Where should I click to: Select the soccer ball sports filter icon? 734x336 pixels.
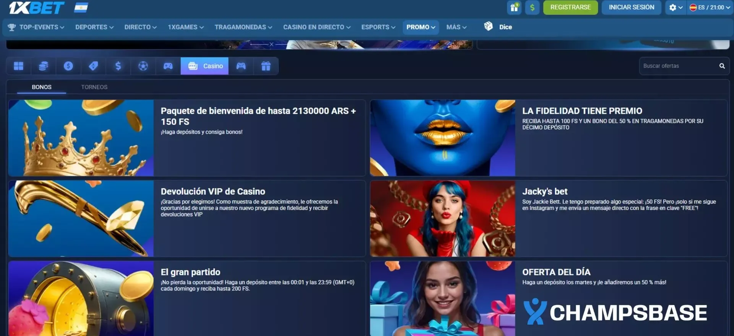coord(143,66)
